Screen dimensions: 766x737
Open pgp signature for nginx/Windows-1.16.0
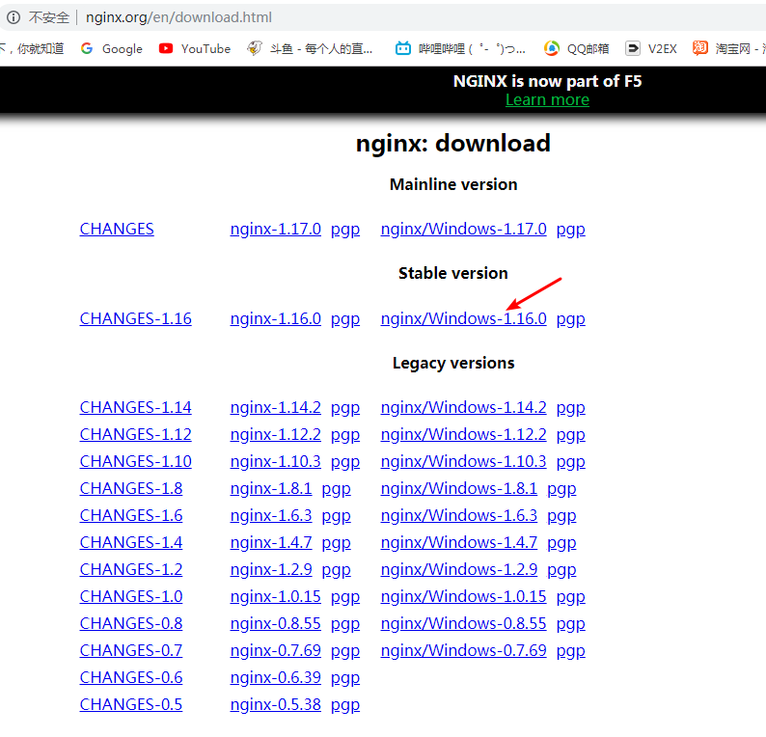(x=570, y=319)
